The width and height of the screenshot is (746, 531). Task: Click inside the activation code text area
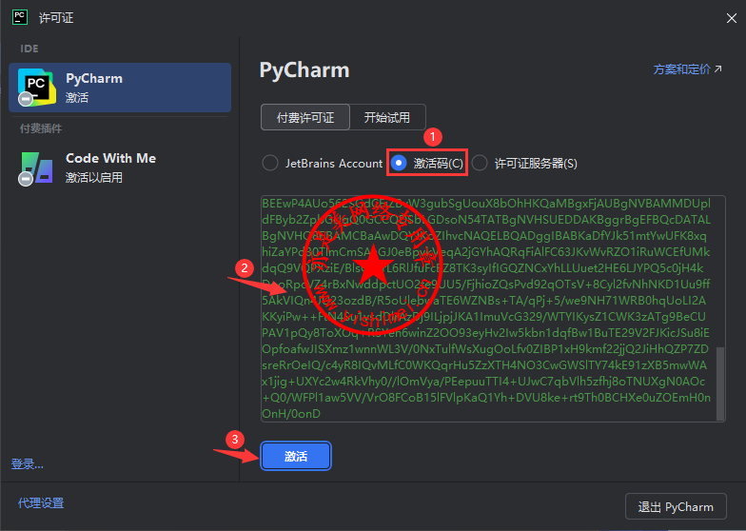[x=489, y=308]
